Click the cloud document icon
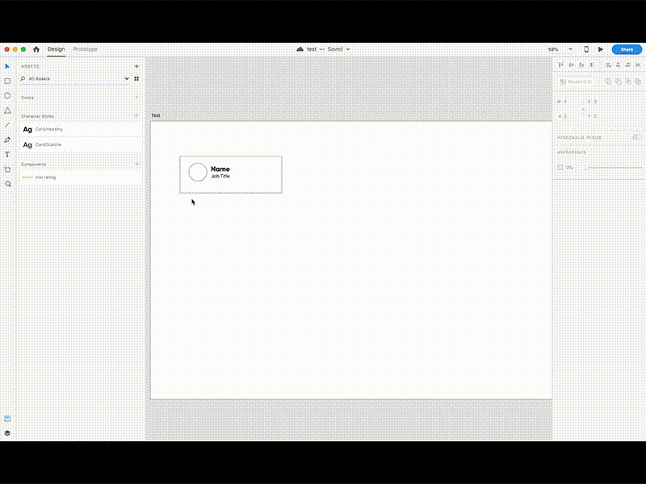The image size is (646, 484). pos(300,49)
